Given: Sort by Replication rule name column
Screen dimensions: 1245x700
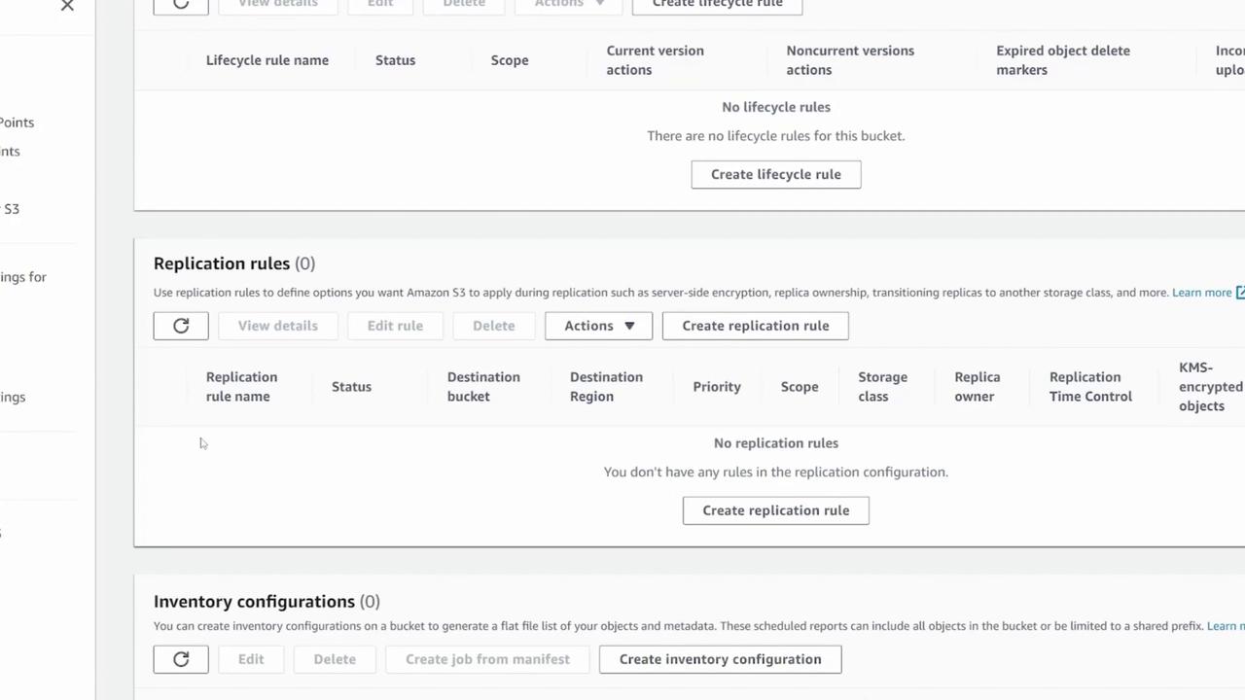Looking at the screenshot, I should (241, 387).
